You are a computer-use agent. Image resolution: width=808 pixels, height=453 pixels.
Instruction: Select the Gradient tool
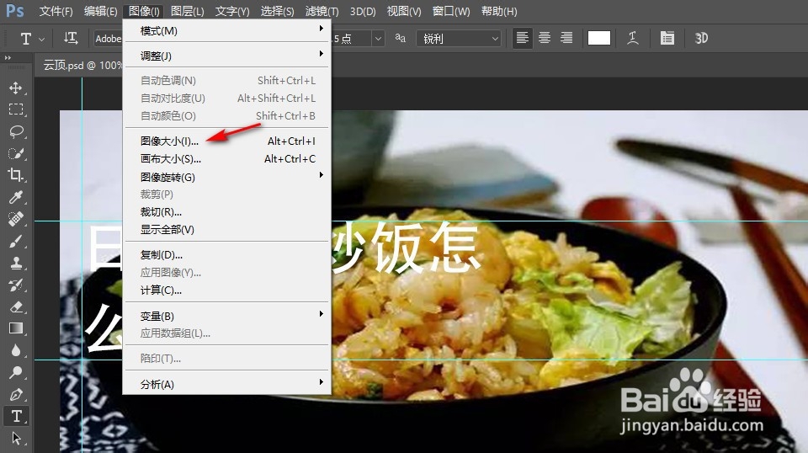(15, 328)
